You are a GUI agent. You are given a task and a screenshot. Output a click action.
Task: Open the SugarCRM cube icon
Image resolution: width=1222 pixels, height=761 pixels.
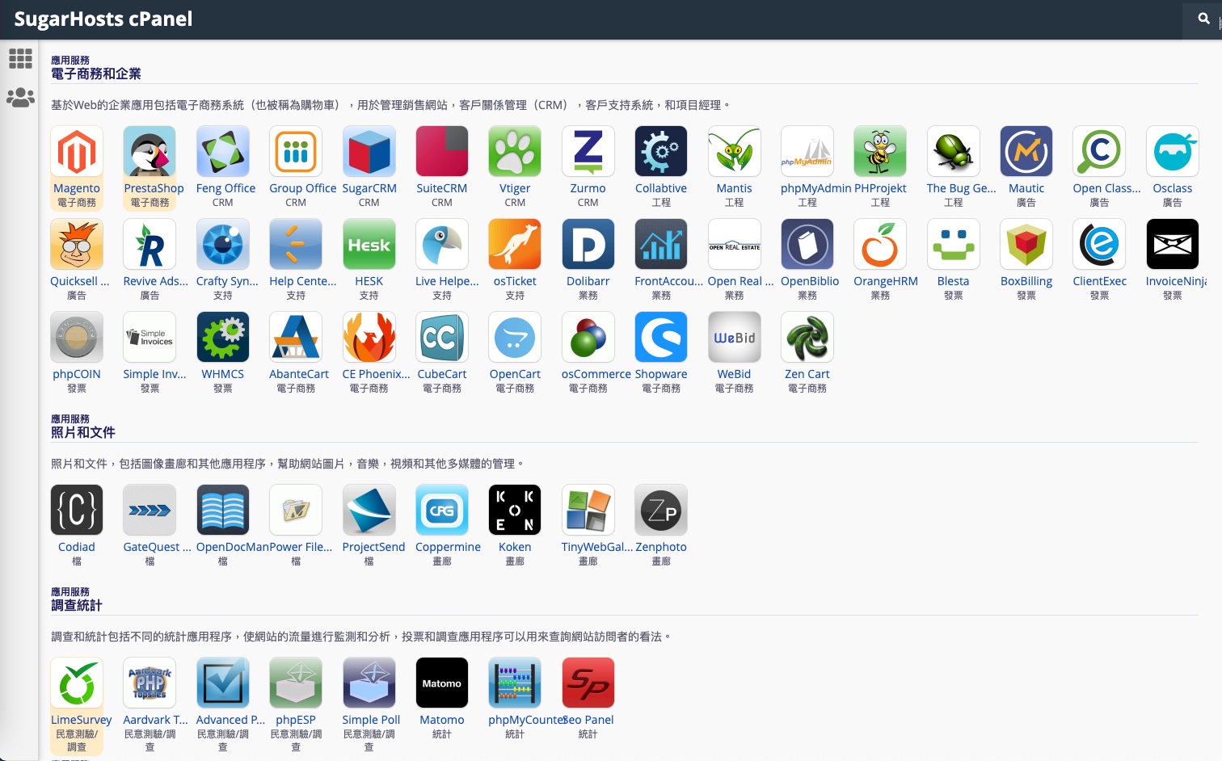pos(369,151)
